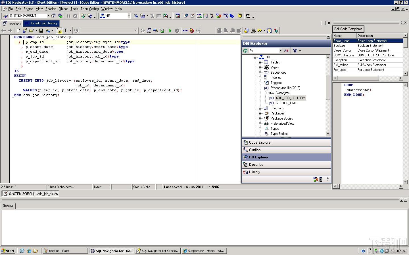
Task: Navigate forward with the right arrow icon
Action: [10, 31]
